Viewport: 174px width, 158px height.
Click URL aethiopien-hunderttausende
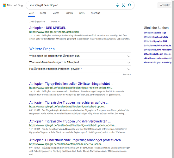point(66,144)
